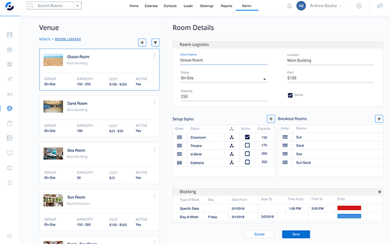Click the red color swatch for Specific Date
The image size is (390, 244).
349,208
